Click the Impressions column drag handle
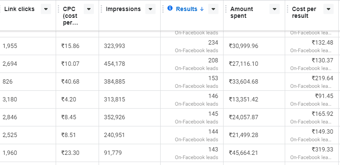 [101, 9]
